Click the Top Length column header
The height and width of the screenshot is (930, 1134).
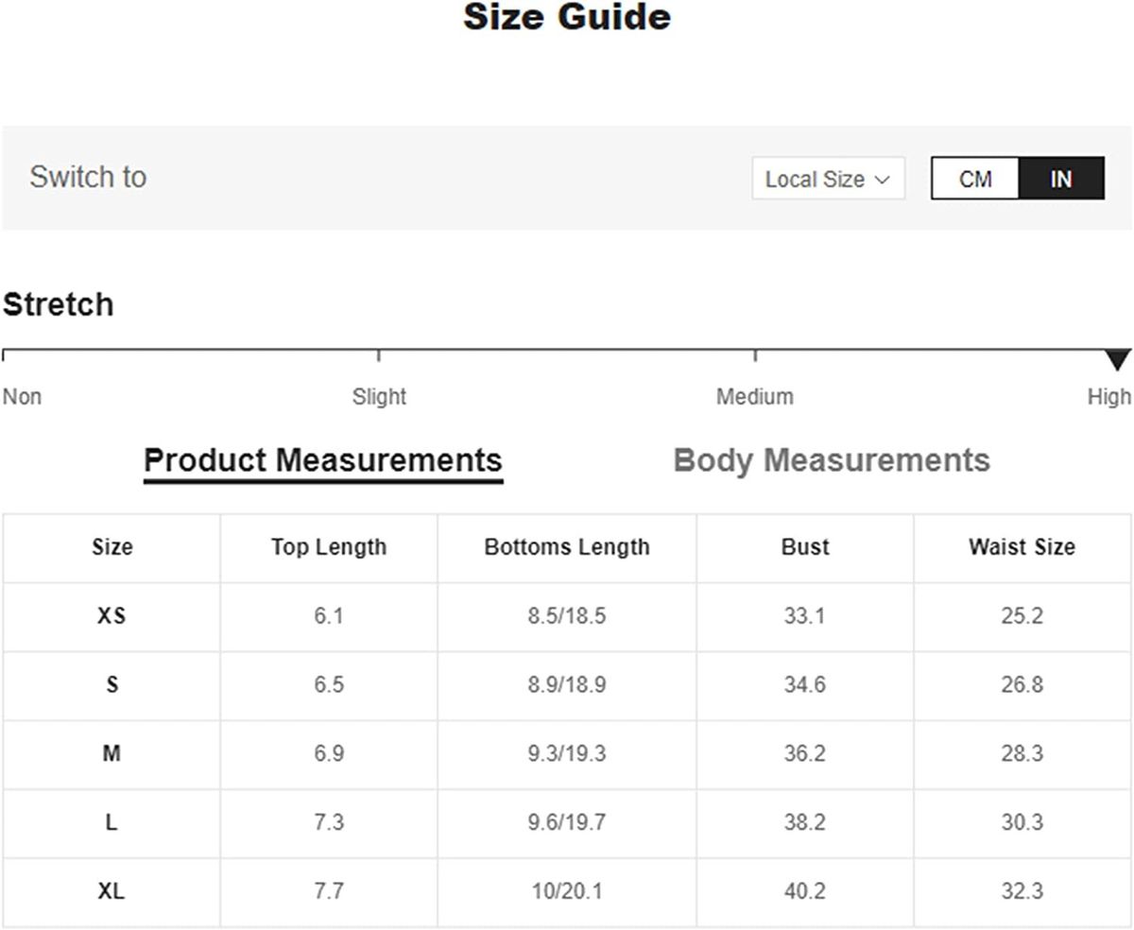(x=328, y=547)
